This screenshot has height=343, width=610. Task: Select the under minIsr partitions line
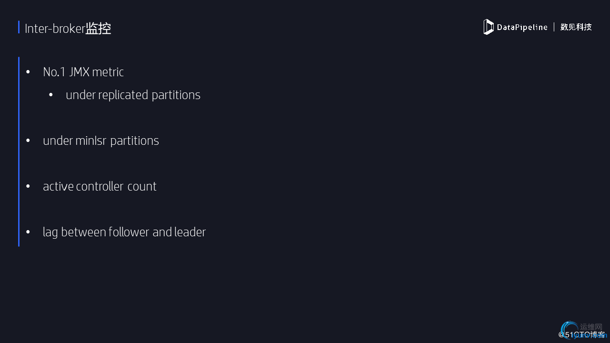point(101,141)
